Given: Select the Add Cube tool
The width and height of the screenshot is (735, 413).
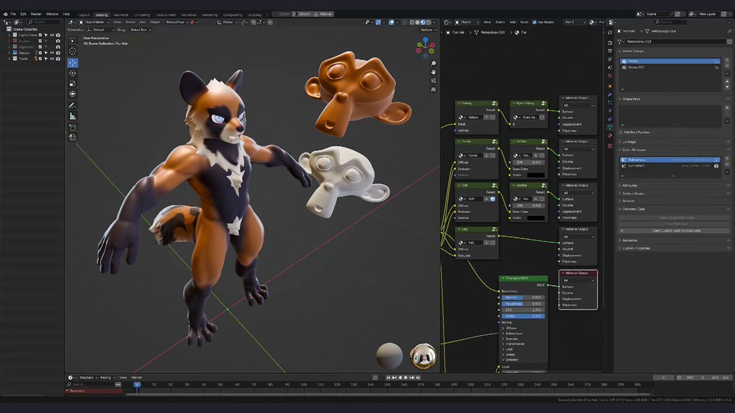Looking at the screenshot, I should pyautogui.click(x=73, y=127).
